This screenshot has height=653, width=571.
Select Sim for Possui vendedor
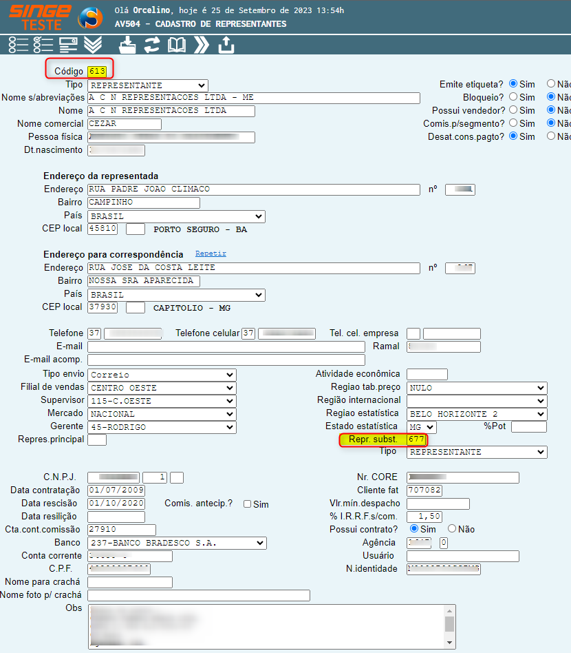[513, 110]
